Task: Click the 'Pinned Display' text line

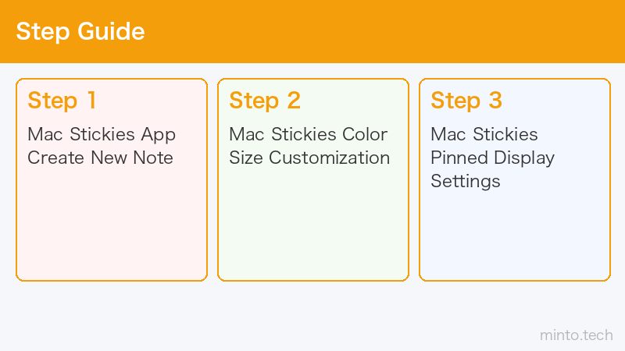Action: pyautogui.click(x=493, y=158)
